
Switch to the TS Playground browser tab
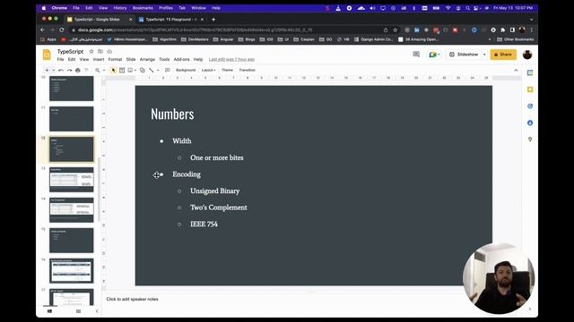(x=171, y=20)
